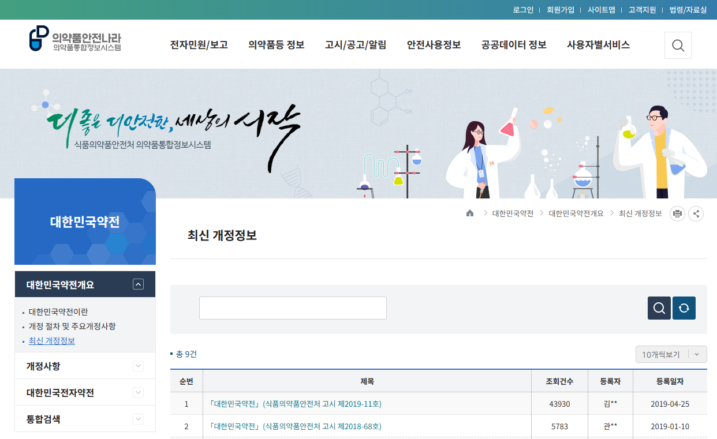This screenshot has width=717, height=439.
Task: Click the 대한민국약전 blue sidebar title
Action: (85, 222)
